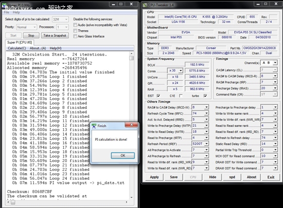The image size is (283, 208).
Task: Open the Calculate(C) menu
Action: (x=17, y=48)
